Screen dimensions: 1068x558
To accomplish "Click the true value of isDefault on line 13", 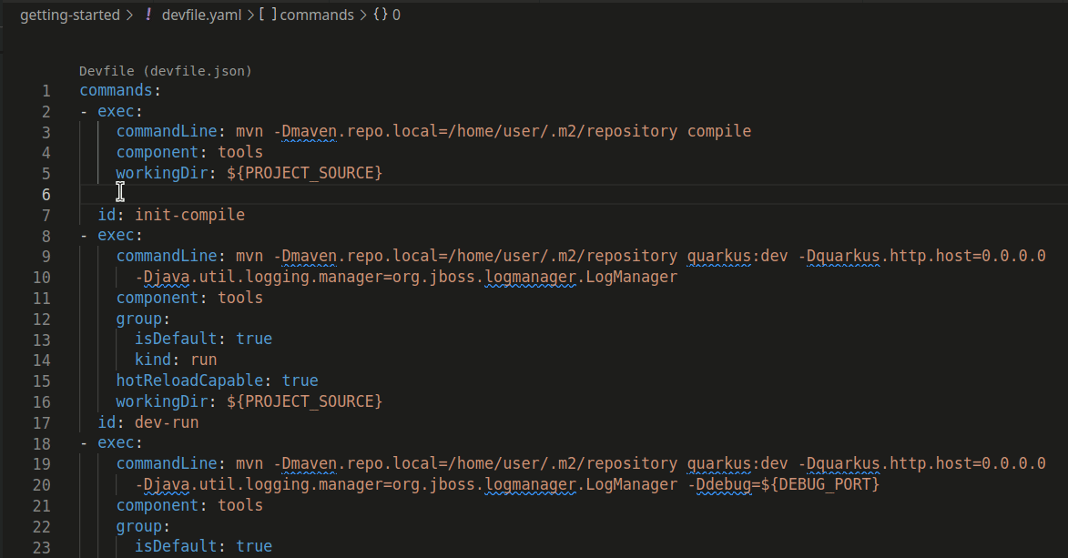I will tap(253, 338).
